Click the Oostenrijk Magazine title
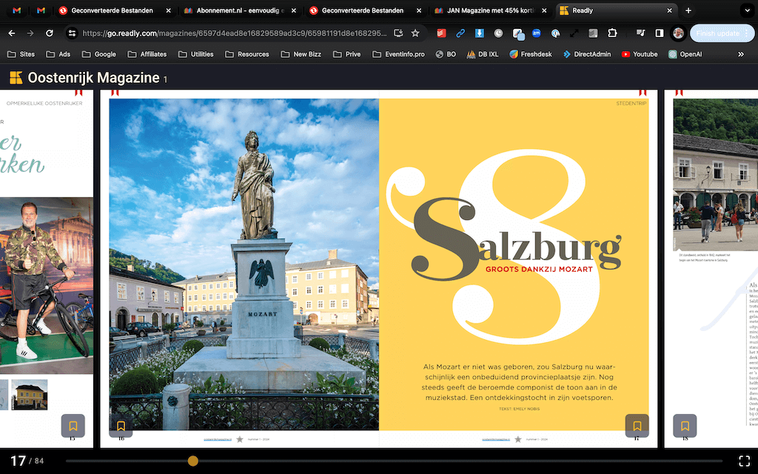 coord(93,77)
